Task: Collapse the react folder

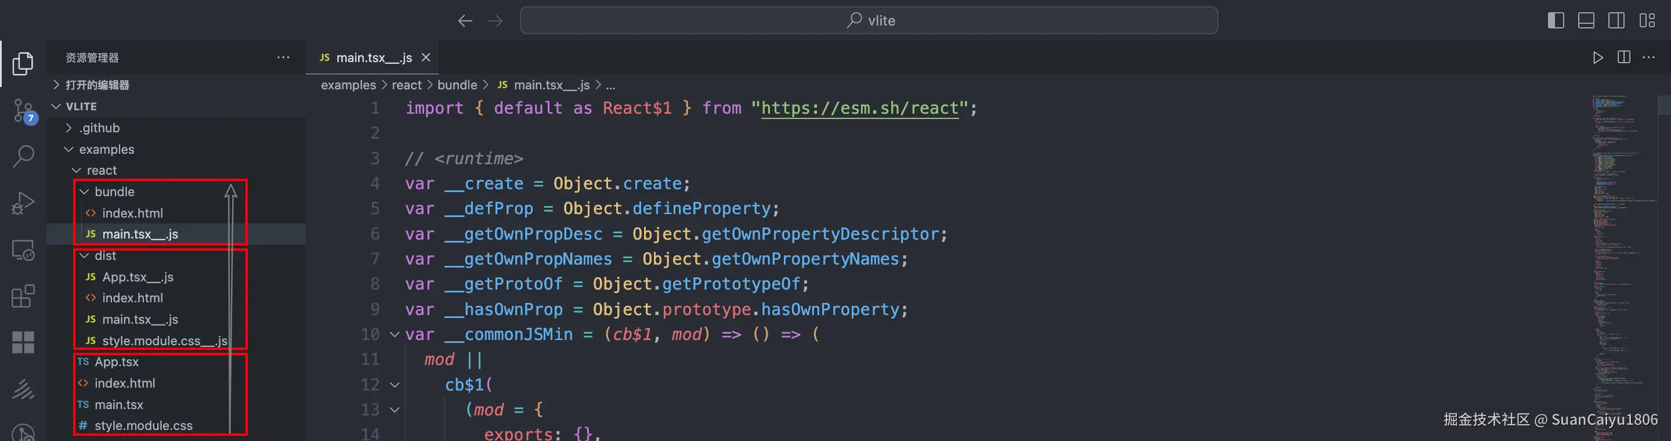Action: [x=176, y=171]
